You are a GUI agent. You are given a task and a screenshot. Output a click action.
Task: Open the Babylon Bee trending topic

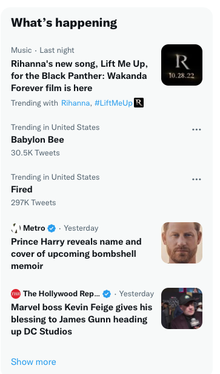click(38, 140)
